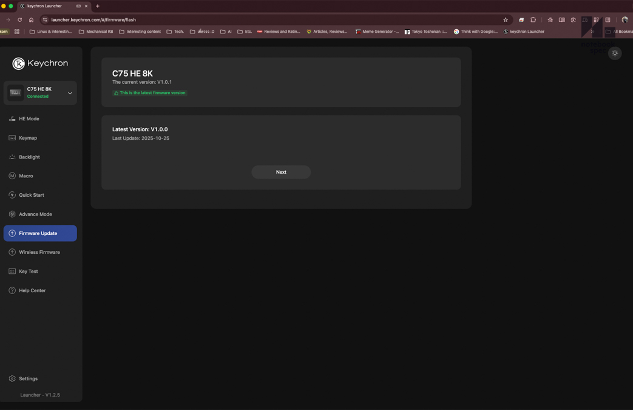Open the Keymap section icon
The height and width of the screenshot is (410, 633).
[12, 138]
